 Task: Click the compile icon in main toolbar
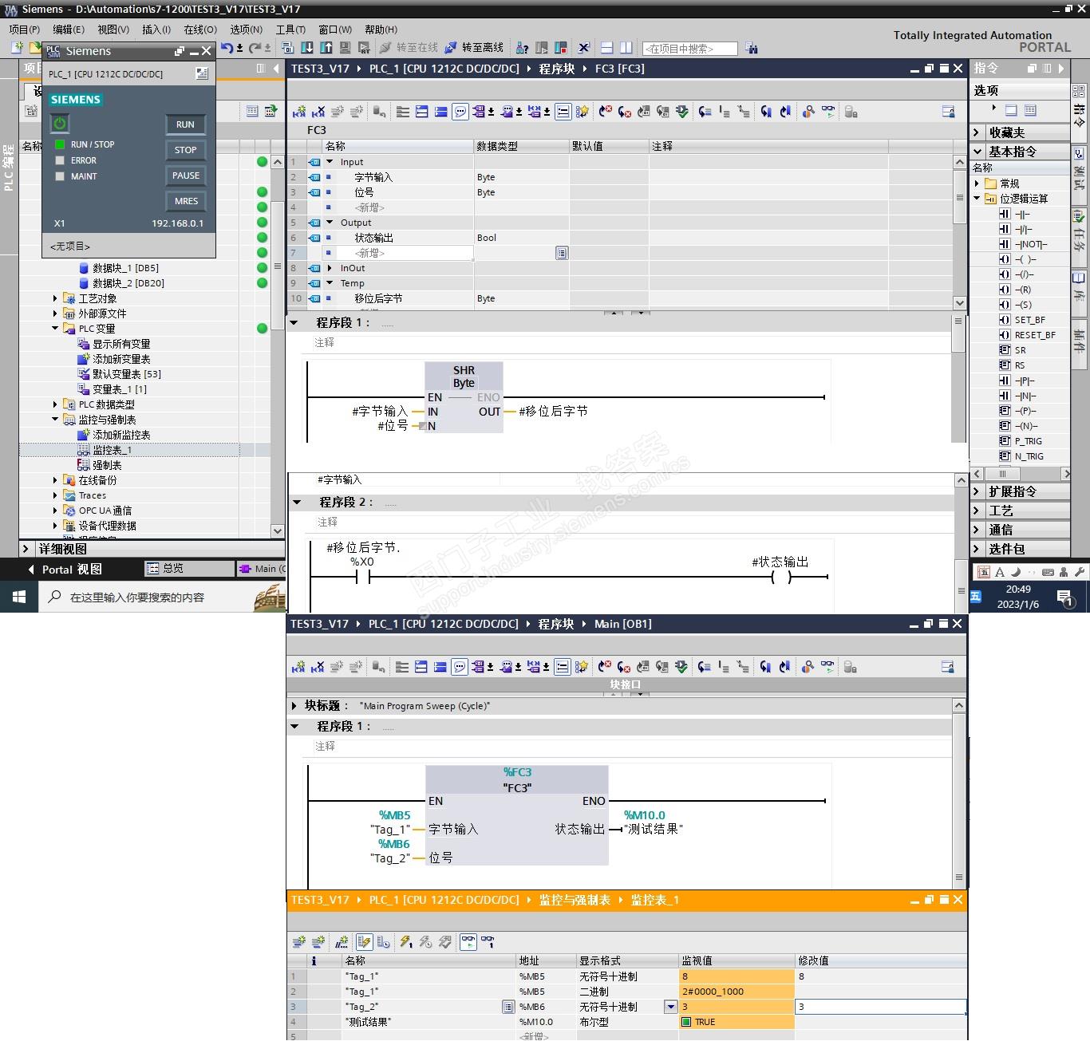pos(288,48)
